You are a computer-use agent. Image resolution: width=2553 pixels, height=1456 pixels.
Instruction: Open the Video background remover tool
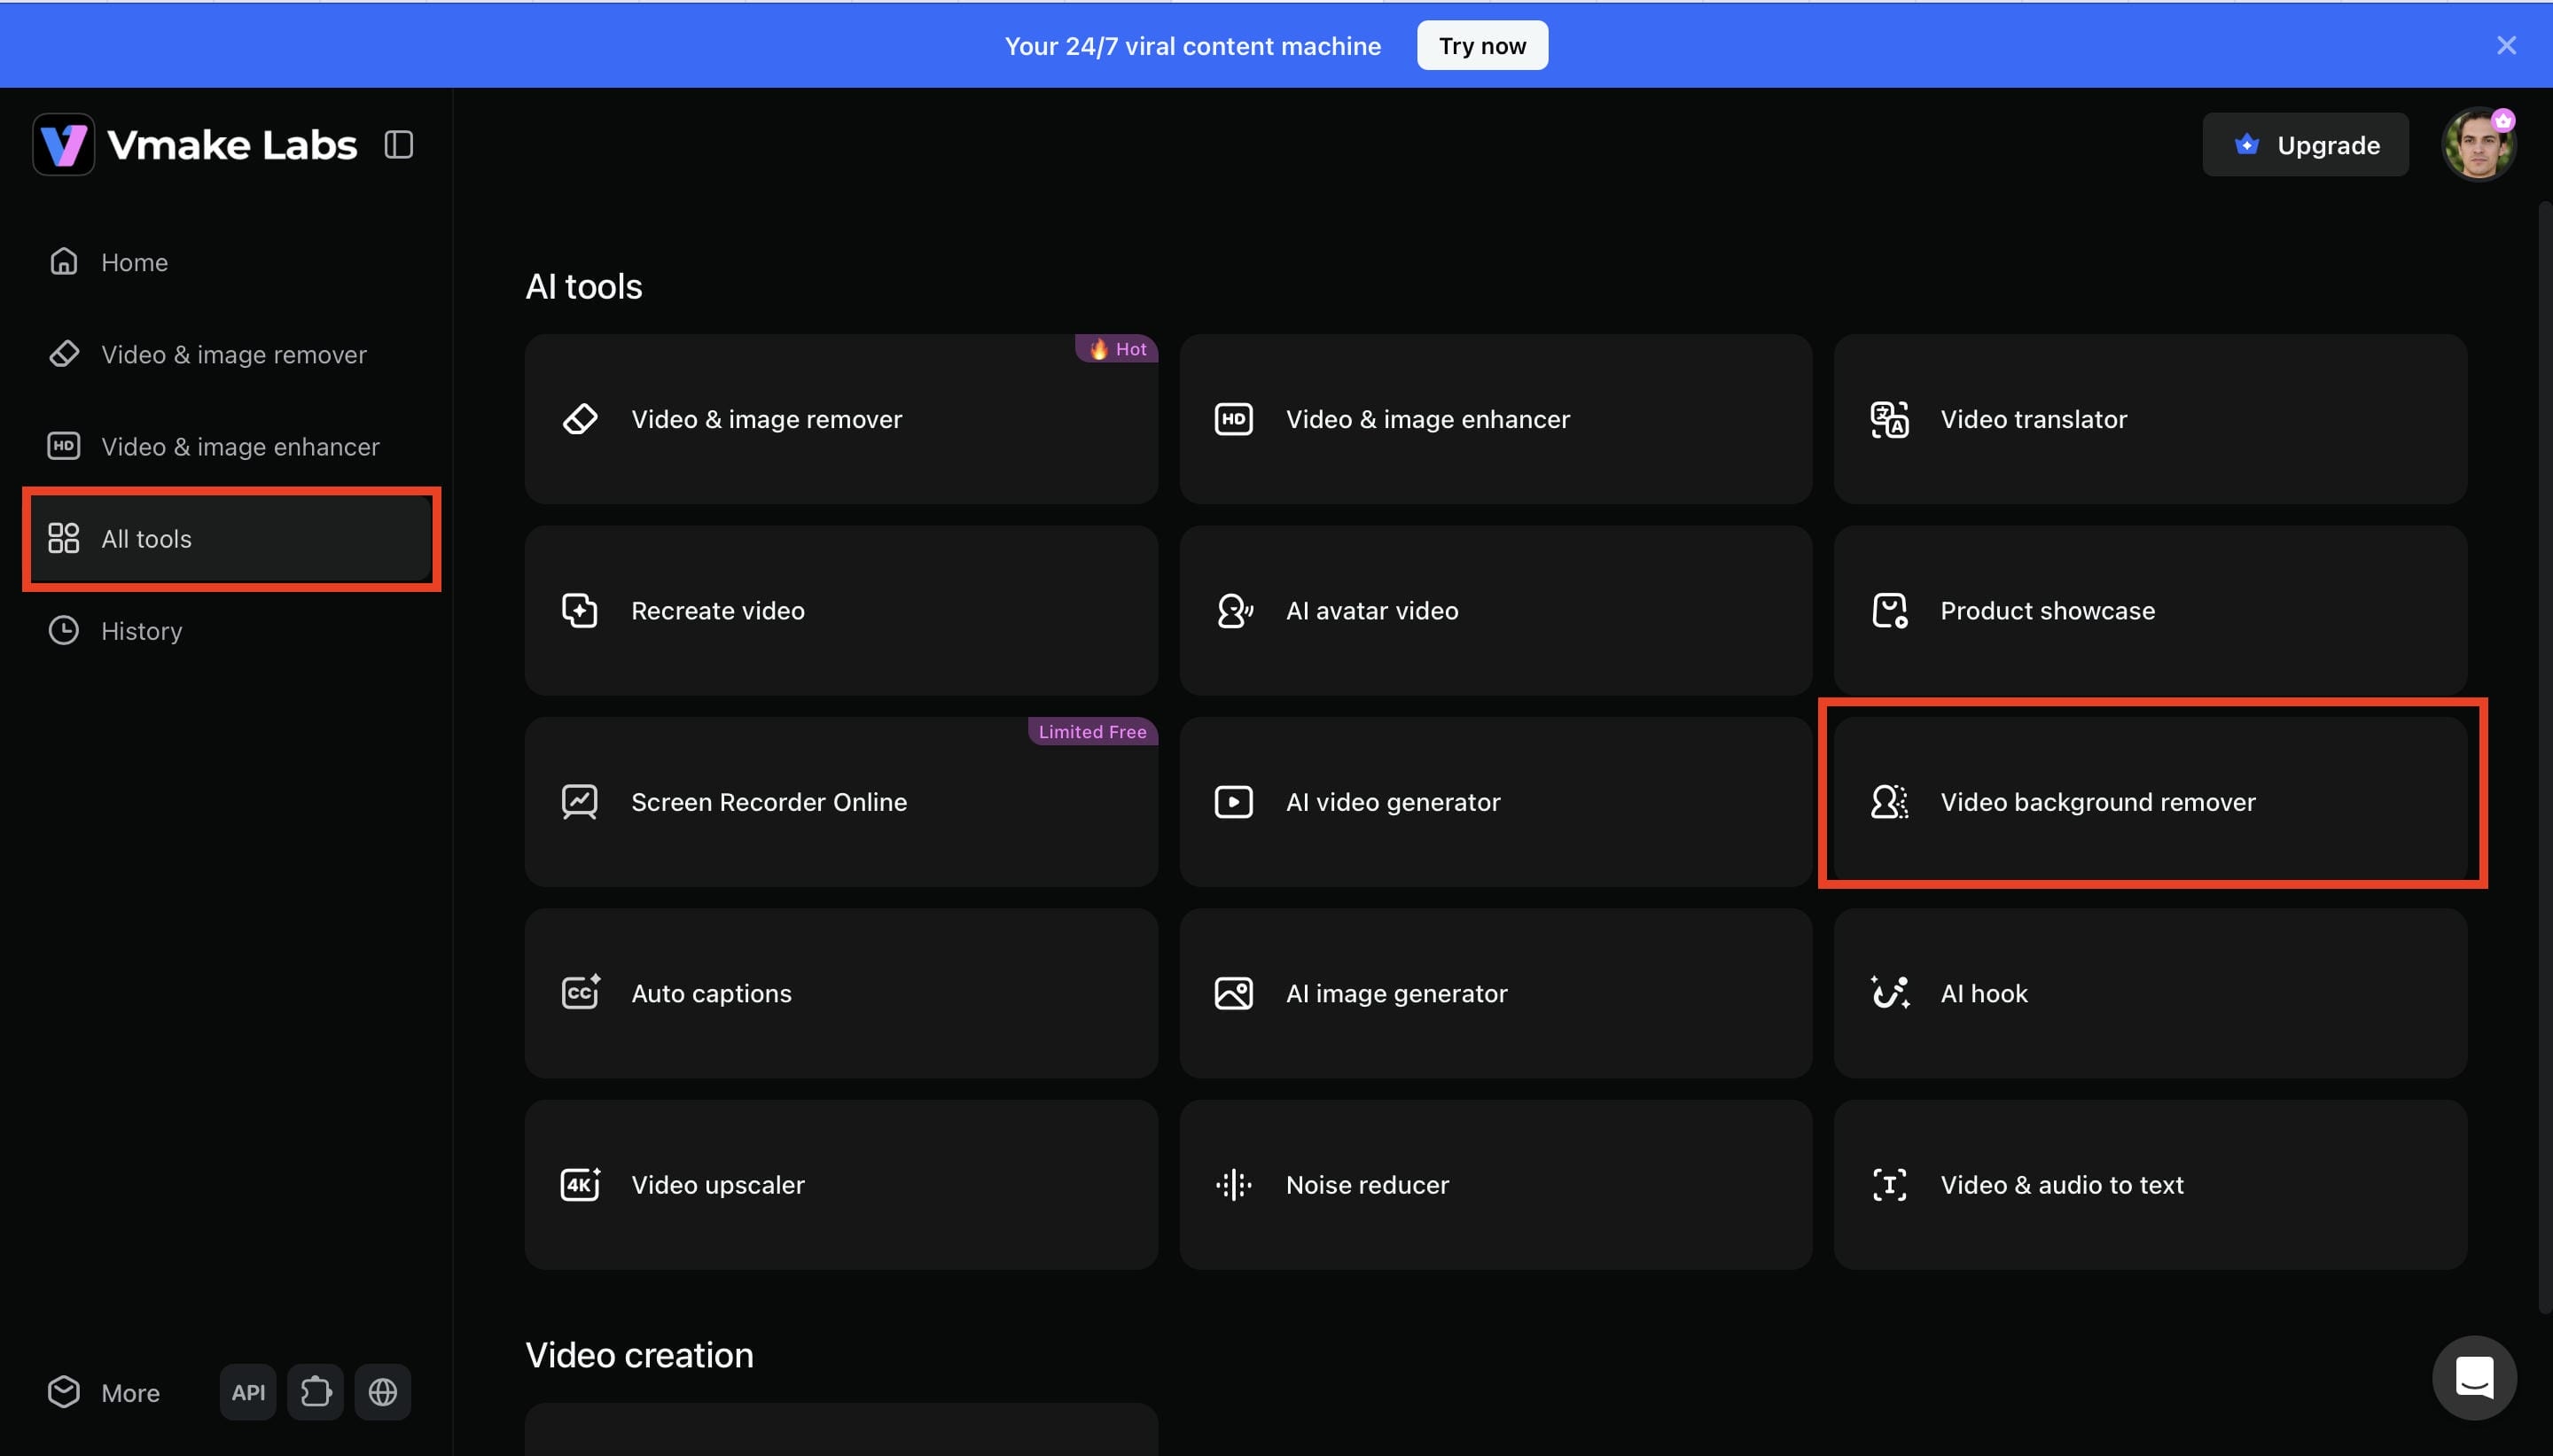pos(2150,802)
